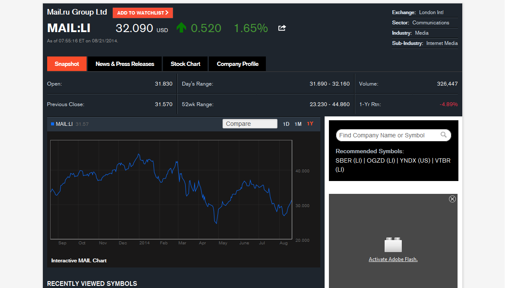This screenshot has width=512, height=288.
Task: Click the share arrow icon beside the percentage change
Action: [x=282, y=28]
